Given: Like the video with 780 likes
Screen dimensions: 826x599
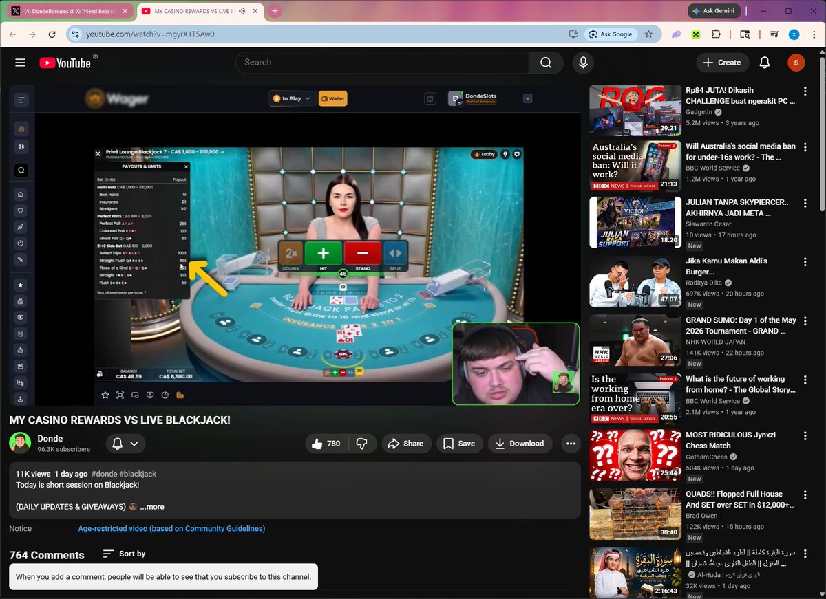Looking at the screenshot, I should click(326, 444).
